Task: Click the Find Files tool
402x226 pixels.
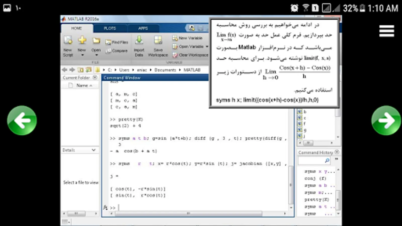Action: (x=117, y=42)
